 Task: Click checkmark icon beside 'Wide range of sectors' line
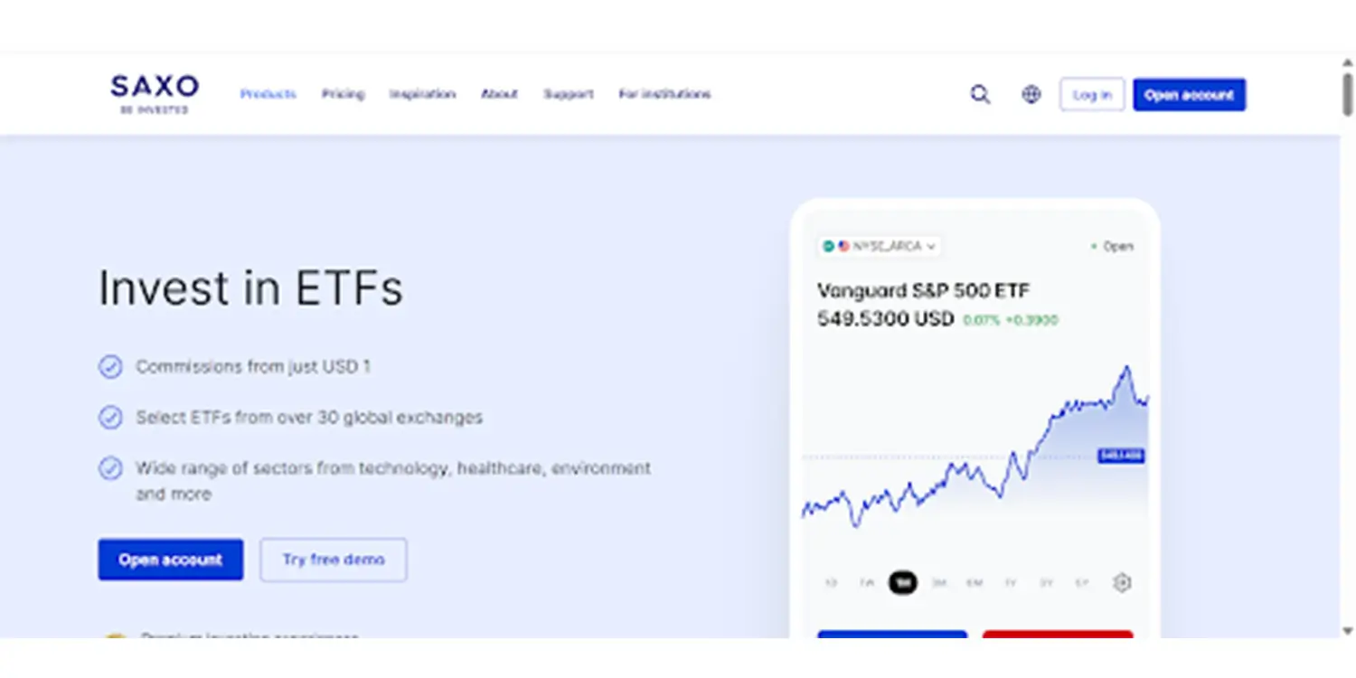pos(110,468)
